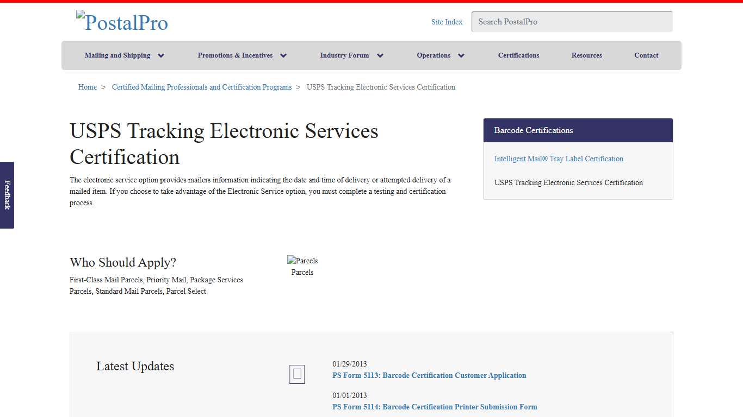Image resolution: width=743 pixels, height=417 pixels.
Task: Click the chevron next to Industry Forum
Action: tap(380, 55)
